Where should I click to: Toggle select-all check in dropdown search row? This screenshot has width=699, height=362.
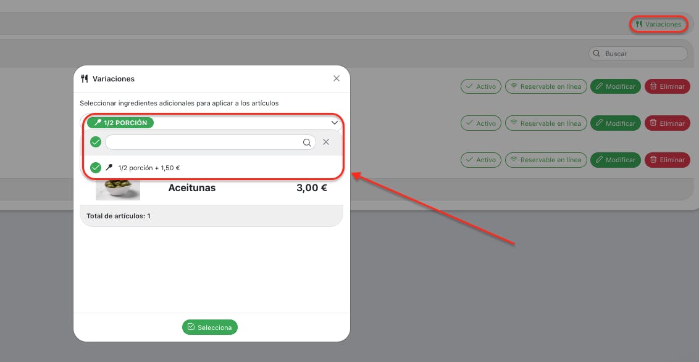tap(95, 142)
